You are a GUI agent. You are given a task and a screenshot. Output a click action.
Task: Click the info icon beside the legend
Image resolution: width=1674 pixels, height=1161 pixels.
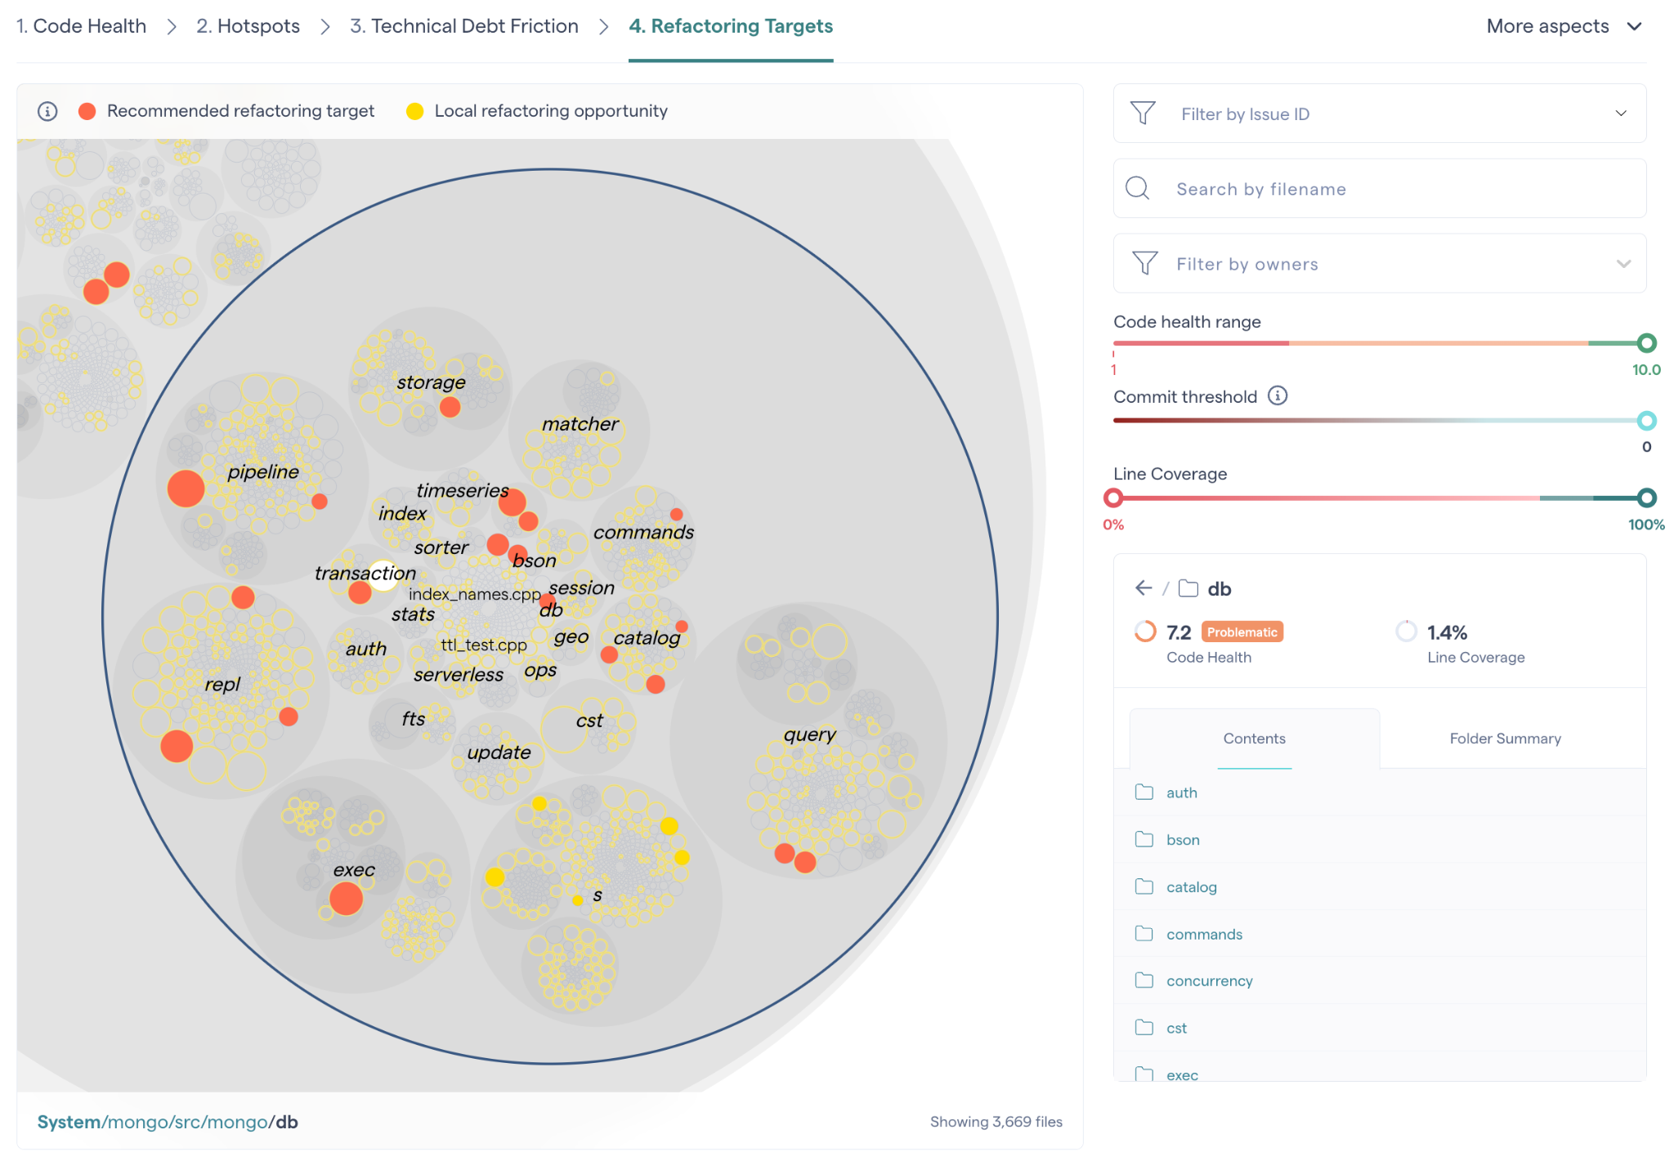coord(47,111)
